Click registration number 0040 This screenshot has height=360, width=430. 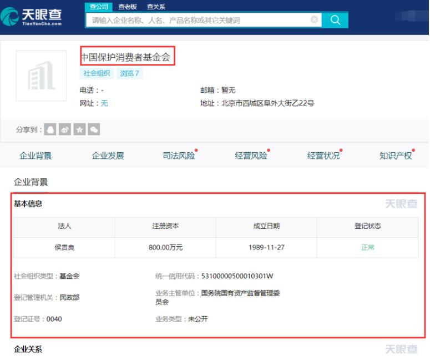[54, 319]
